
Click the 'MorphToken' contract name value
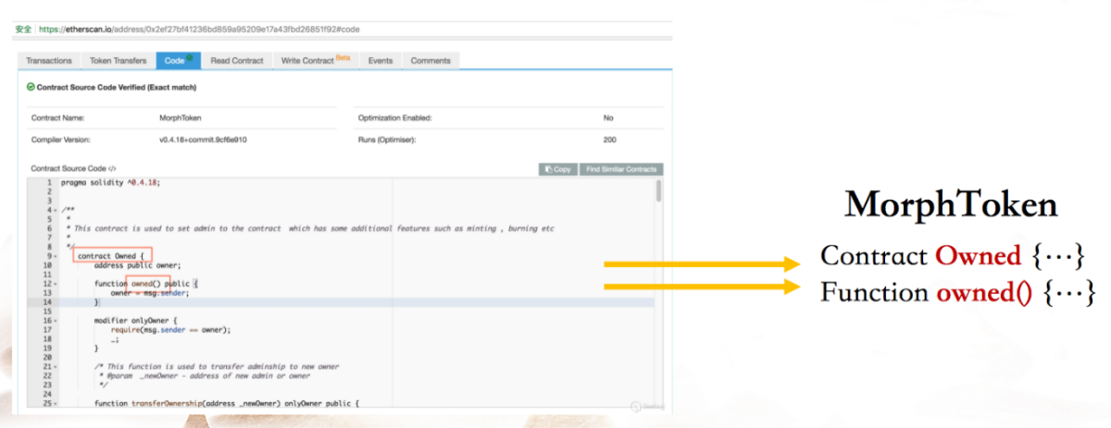181,118
